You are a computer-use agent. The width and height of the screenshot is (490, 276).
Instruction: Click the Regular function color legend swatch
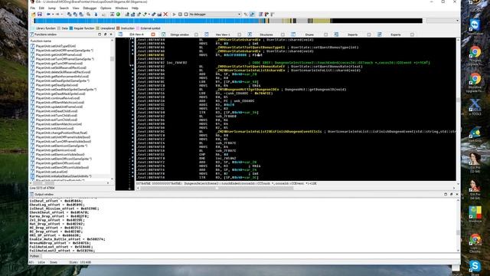click(x=71, y=28)
